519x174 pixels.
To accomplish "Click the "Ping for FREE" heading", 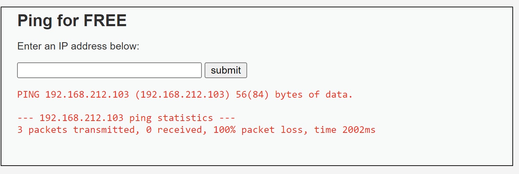I will coord(72,21).
